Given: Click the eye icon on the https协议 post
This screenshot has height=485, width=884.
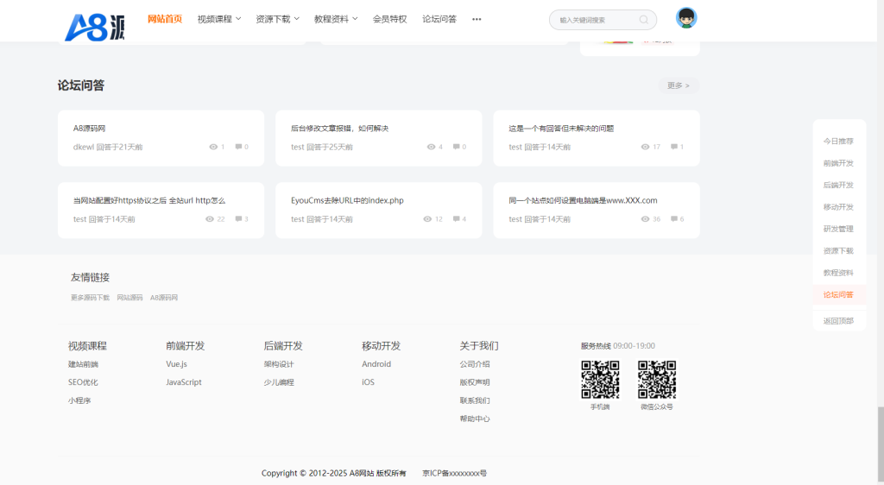Looking at the screenshot, I should (x=210, y=219).
